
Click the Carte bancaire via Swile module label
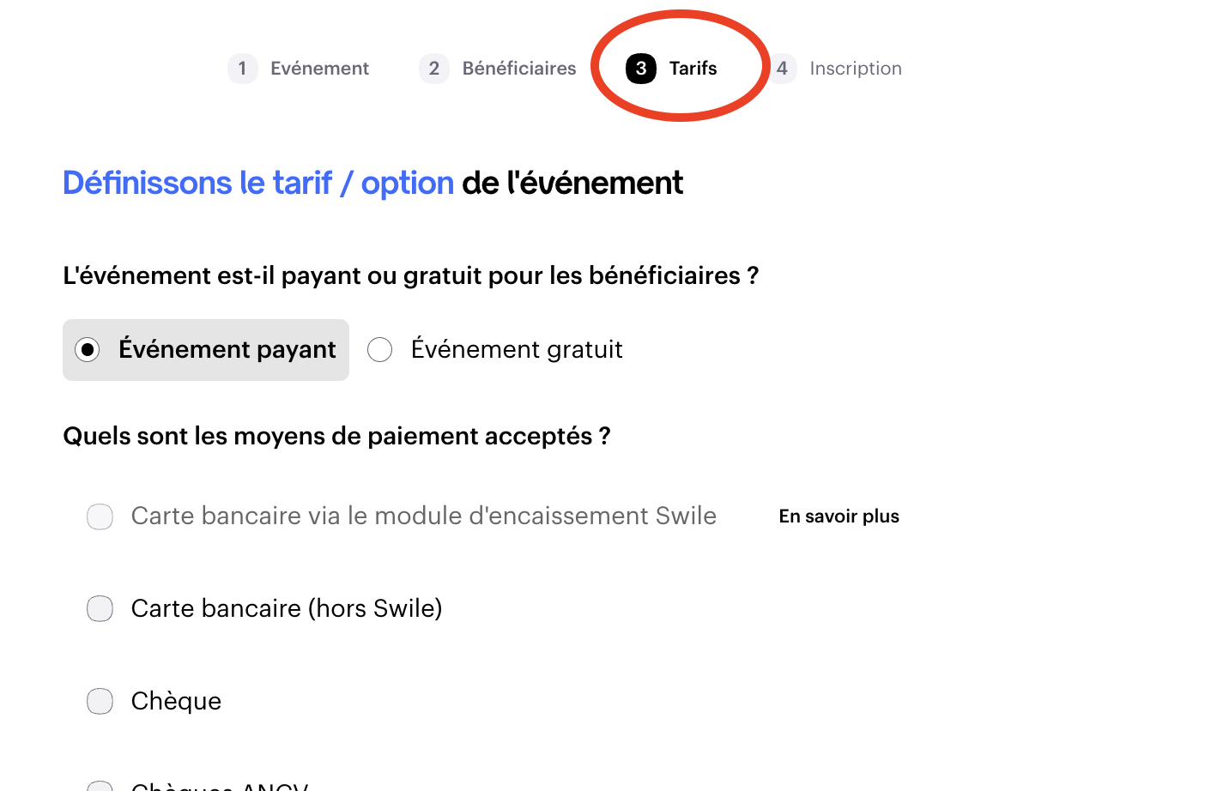423,516
